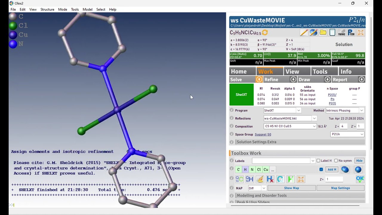Open the yellow folder icon
Image resolution: width=382 pixels, height=215 pixels.
click(323, 33)
